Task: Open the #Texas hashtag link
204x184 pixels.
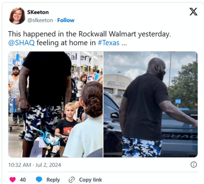Action: [x=109, y=43]
